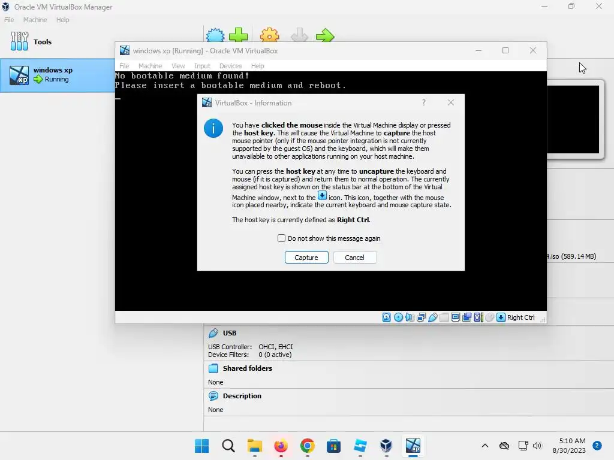This screenshot has width=614, height=460.
Task: Click the hard disk status bar icon
Action: [387, 317]
